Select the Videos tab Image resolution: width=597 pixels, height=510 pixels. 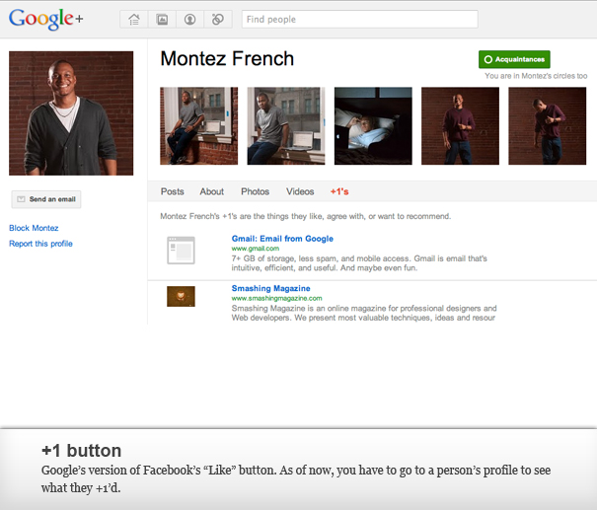300,191
